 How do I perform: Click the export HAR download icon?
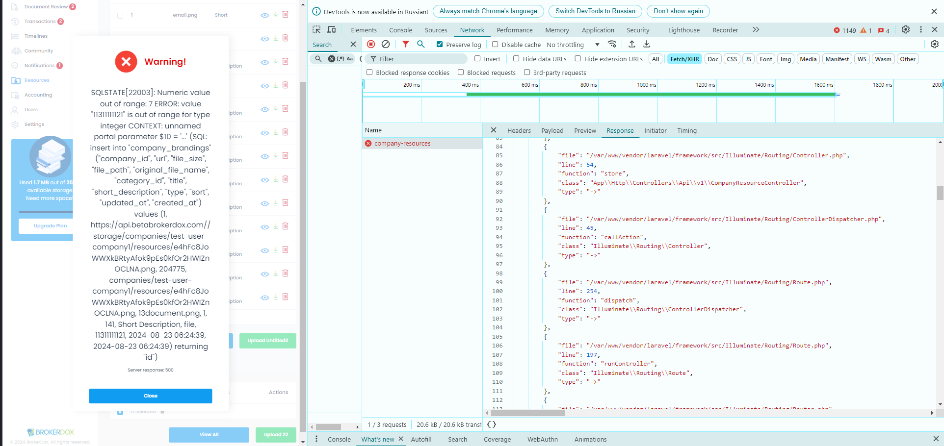(x=647, y=44)
